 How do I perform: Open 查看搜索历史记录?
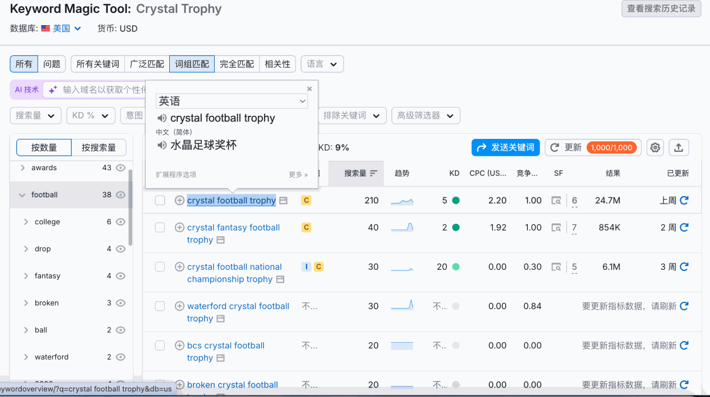tap(661, 8)
